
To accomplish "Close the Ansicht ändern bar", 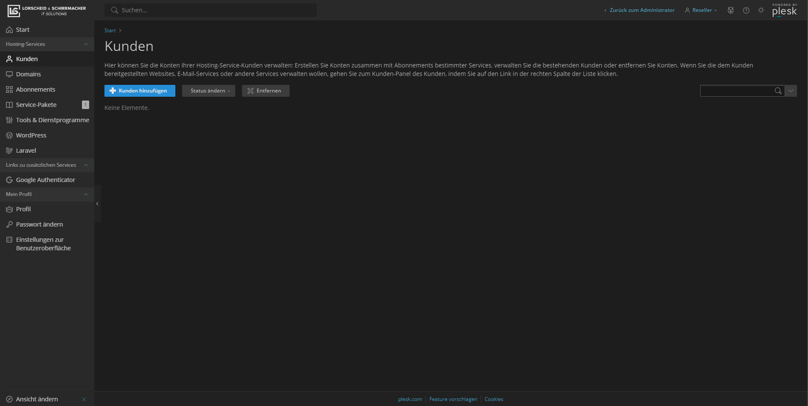I will (x=84, y=399).
